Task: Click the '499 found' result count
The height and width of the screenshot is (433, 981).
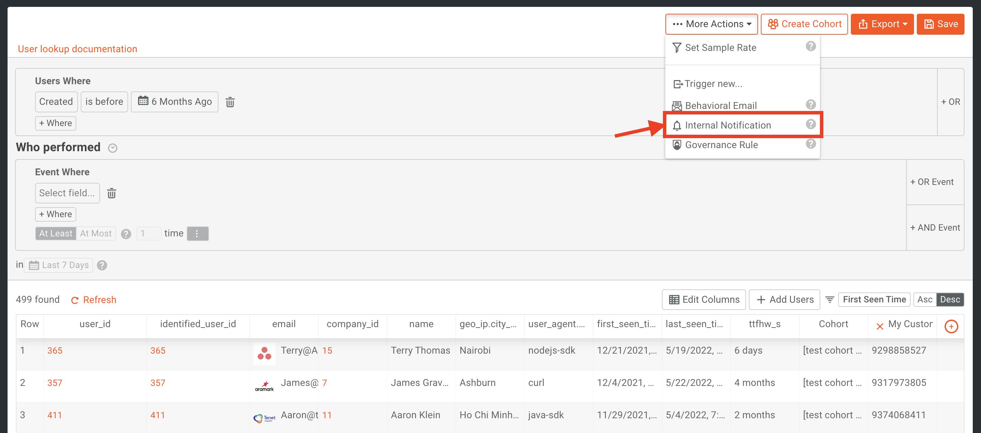Action: 37,300
